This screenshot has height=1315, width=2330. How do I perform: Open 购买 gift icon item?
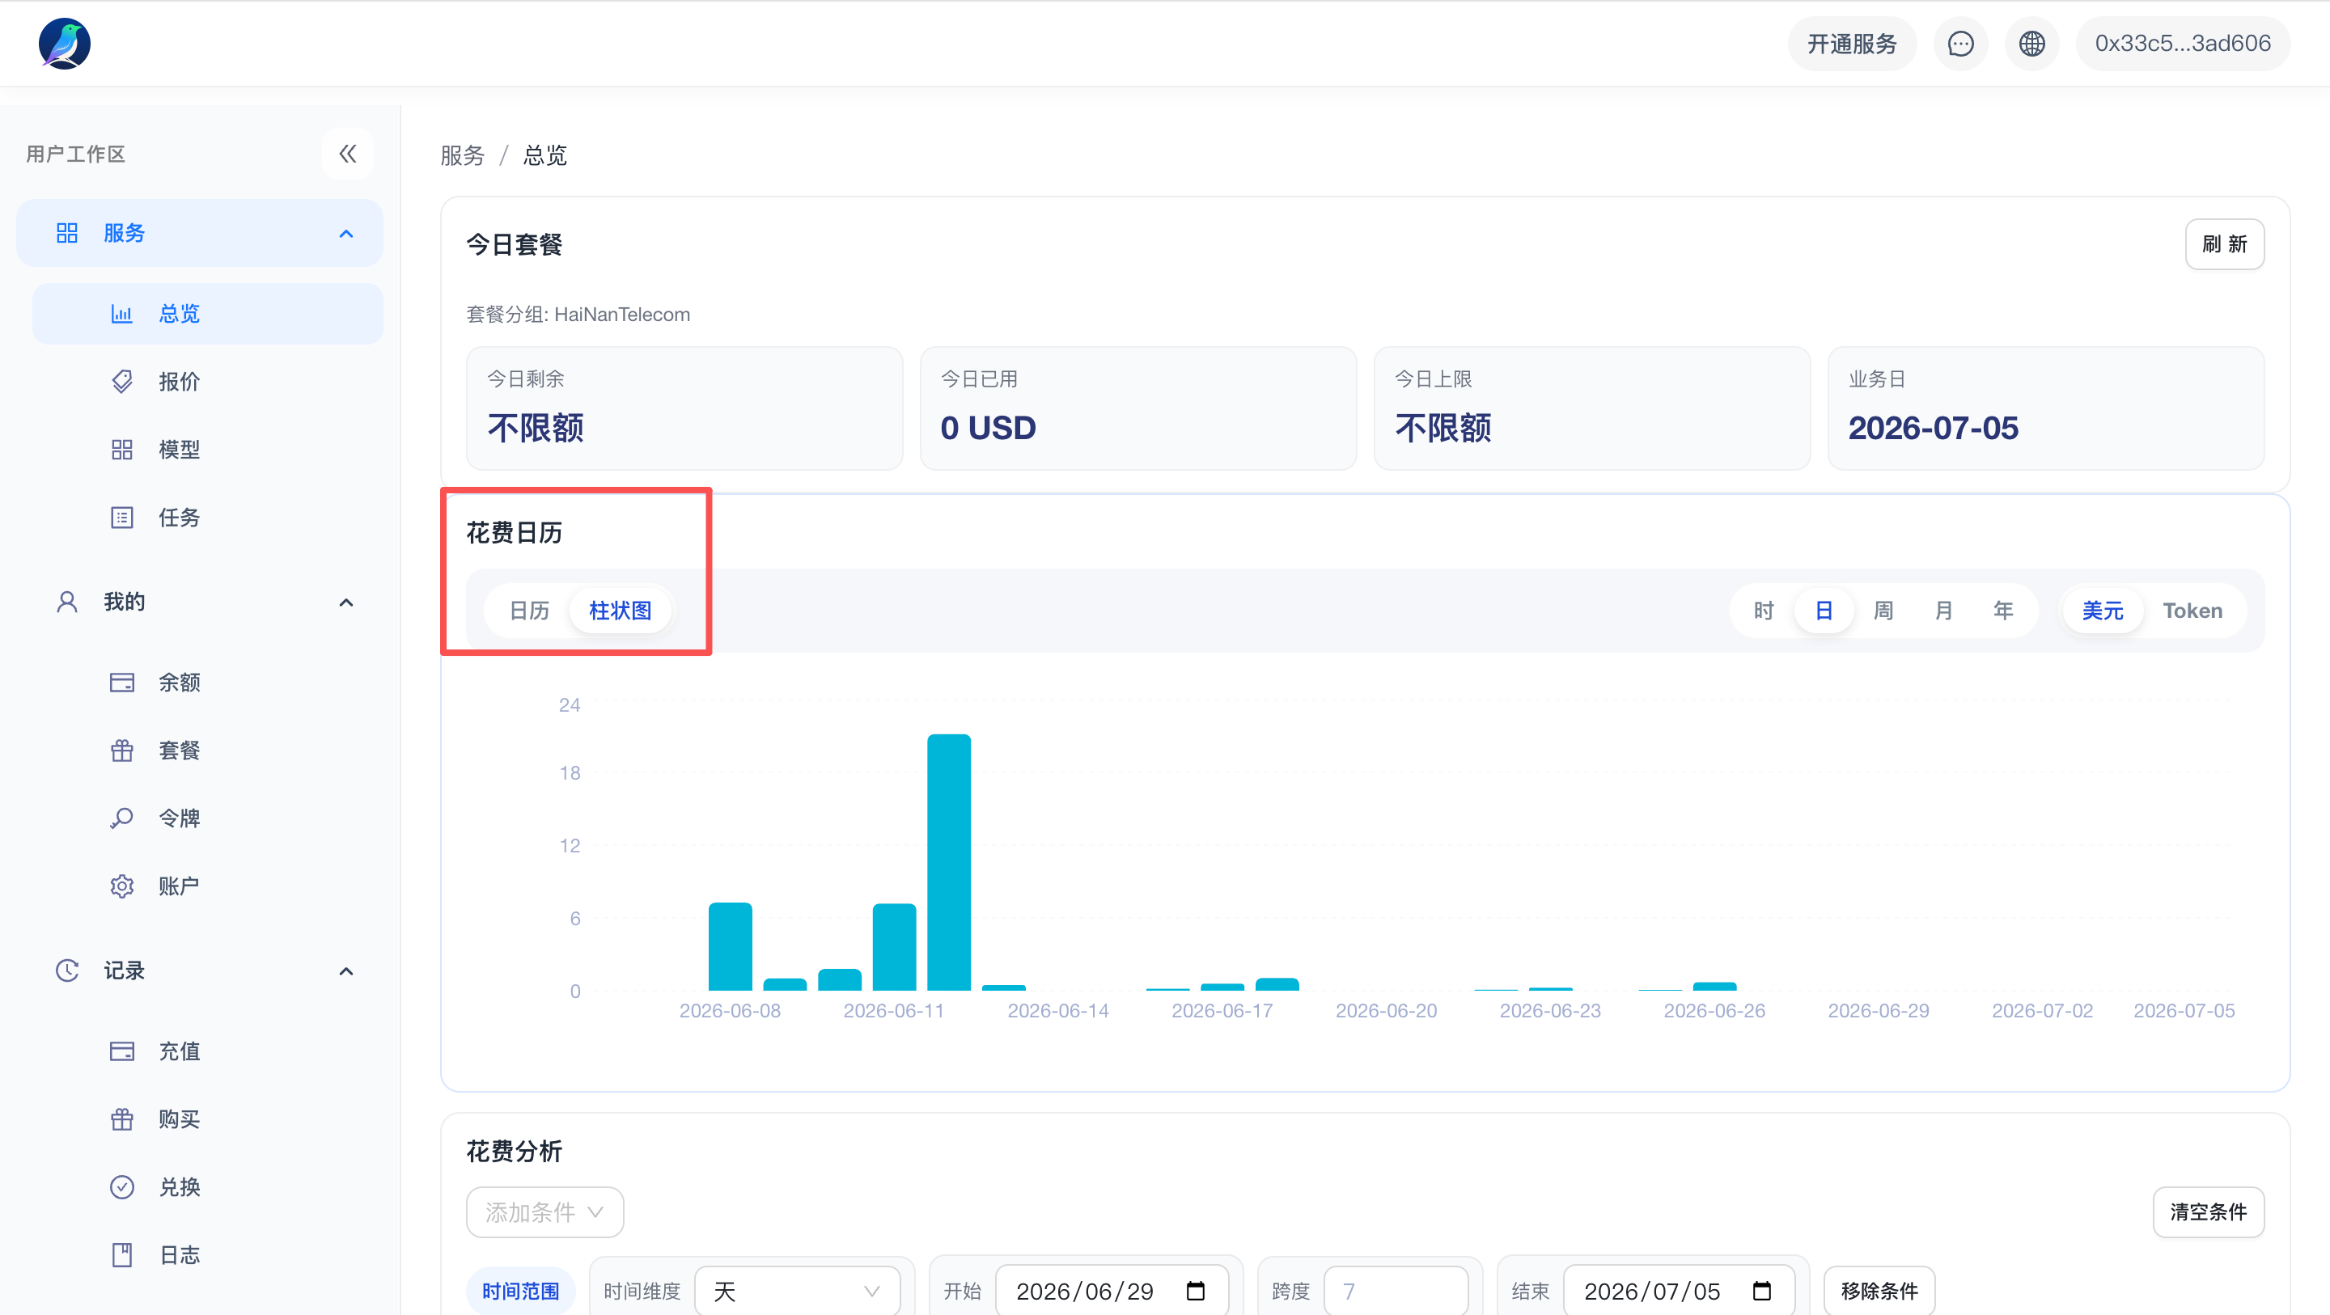click(x=207, y=1118)
